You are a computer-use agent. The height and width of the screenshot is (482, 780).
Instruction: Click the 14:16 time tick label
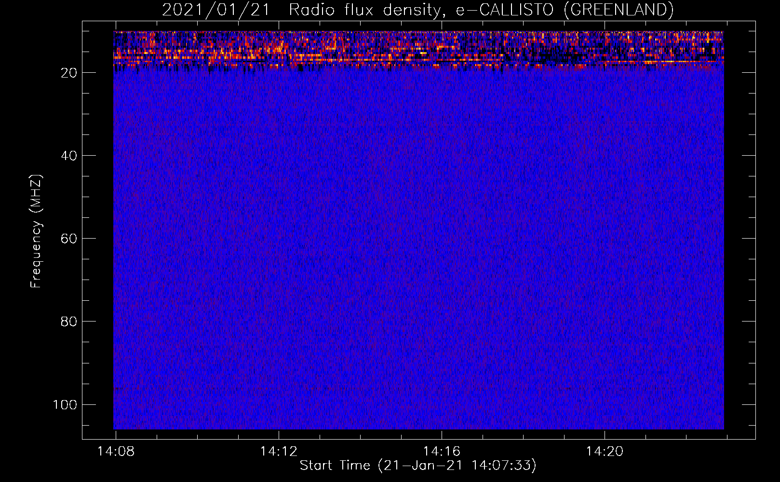[442, 452]
